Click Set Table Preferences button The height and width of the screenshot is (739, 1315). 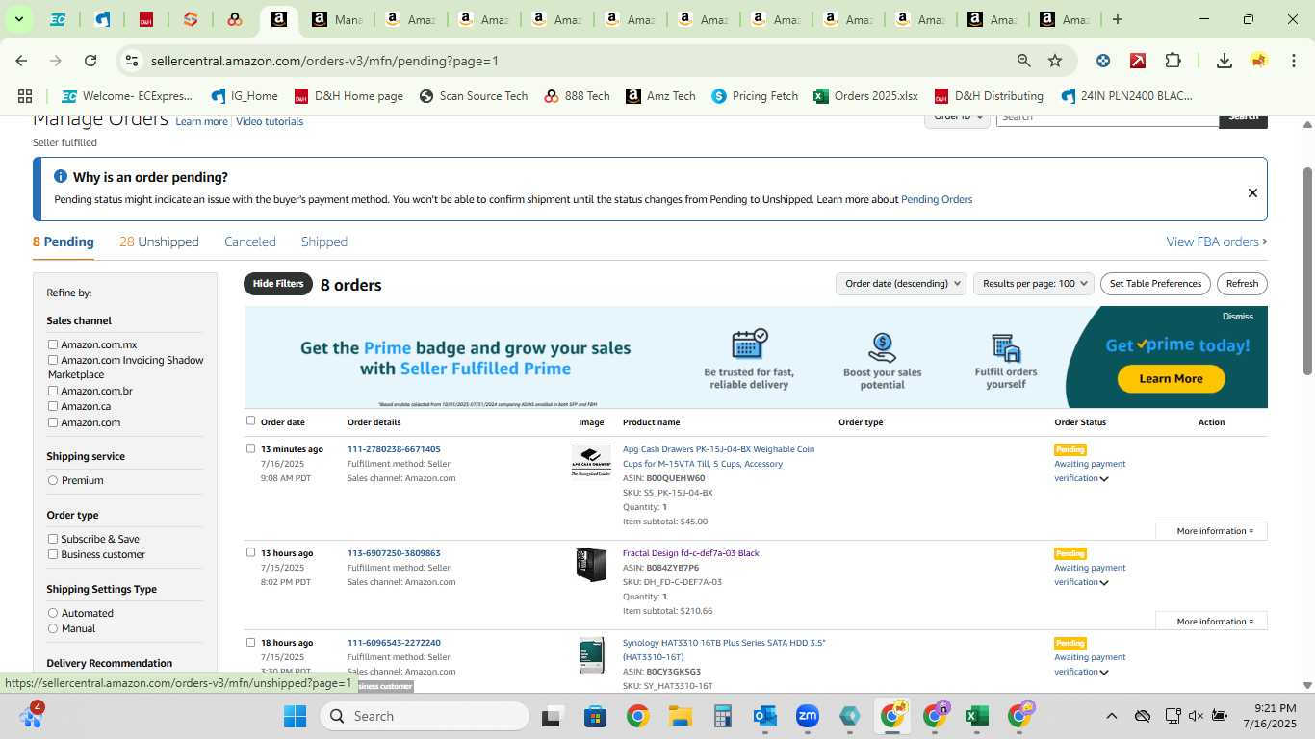point(1155,284)
